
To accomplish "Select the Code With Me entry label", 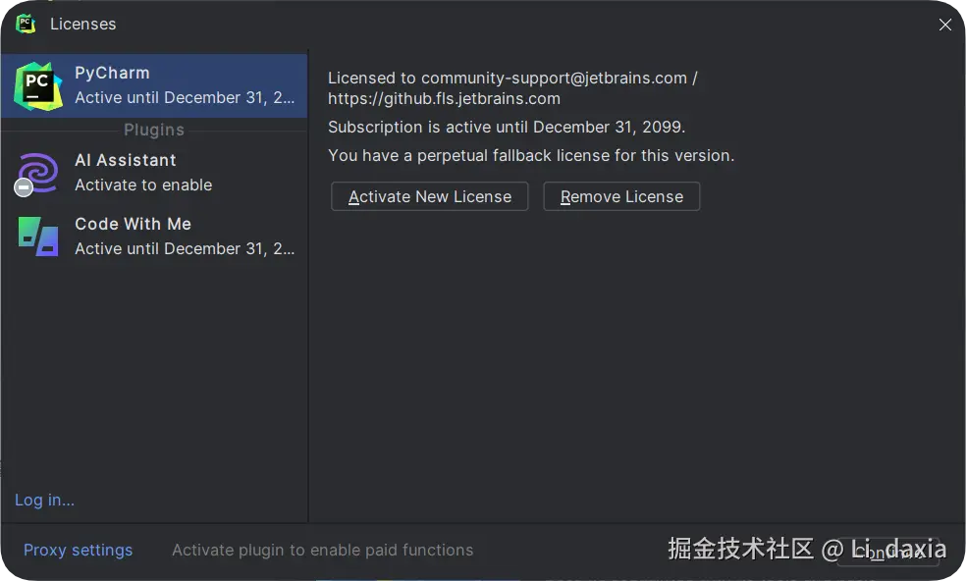I will coord(133,224).
